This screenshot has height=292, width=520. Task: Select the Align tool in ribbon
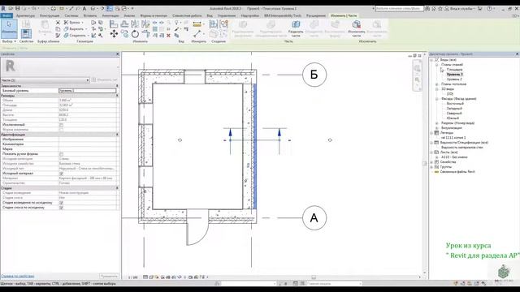point(114,24)
